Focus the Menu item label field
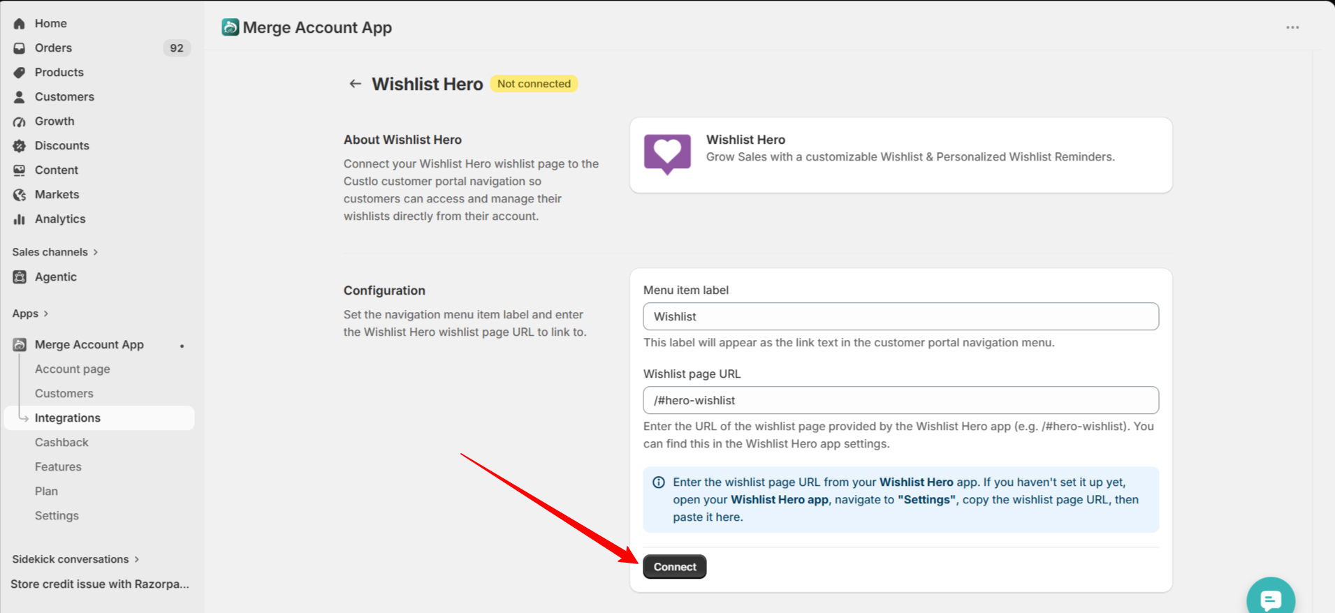Image resolution: width=1335 pixels, height=613 pixels. (901, 316)
